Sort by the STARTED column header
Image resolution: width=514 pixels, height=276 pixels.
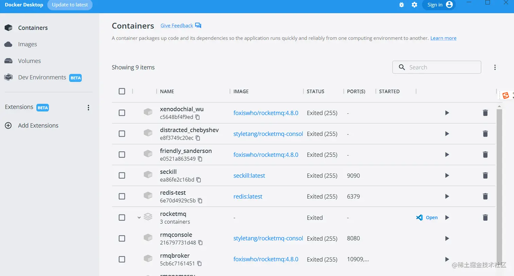pyautogui.click(x=389, y=91)
